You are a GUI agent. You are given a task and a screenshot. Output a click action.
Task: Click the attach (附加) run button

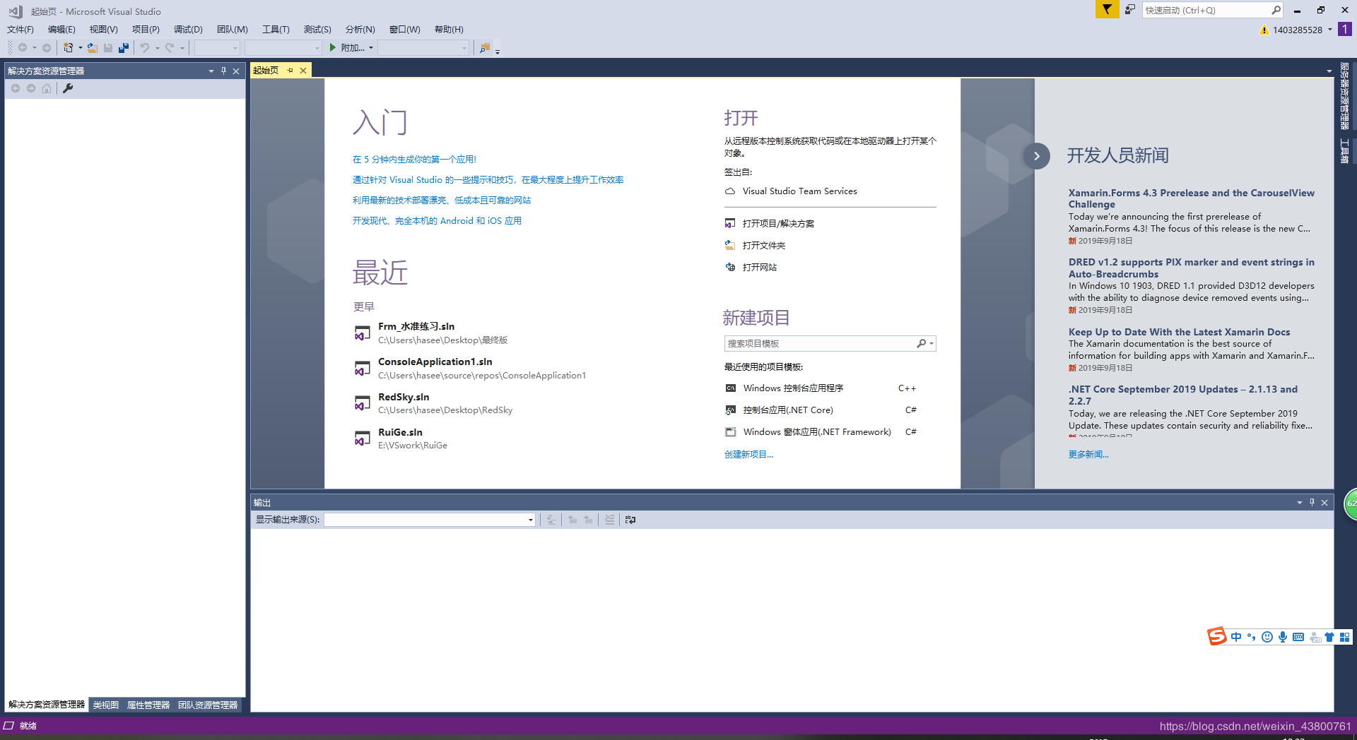click(x=346, y=47)
